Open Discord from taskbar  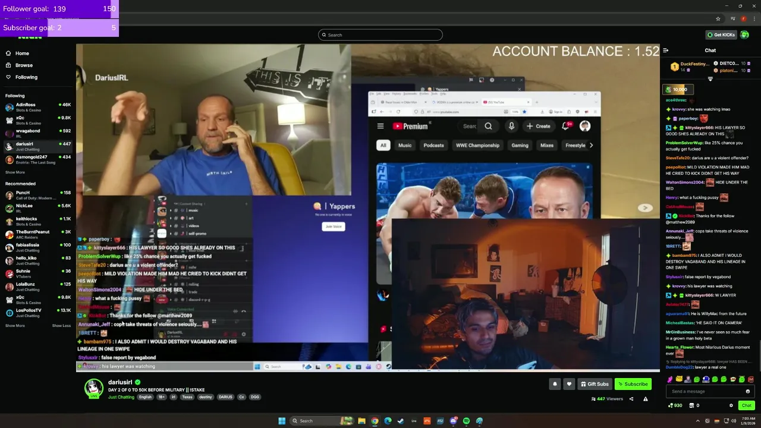pyautogui.click(x=453, y=421)
